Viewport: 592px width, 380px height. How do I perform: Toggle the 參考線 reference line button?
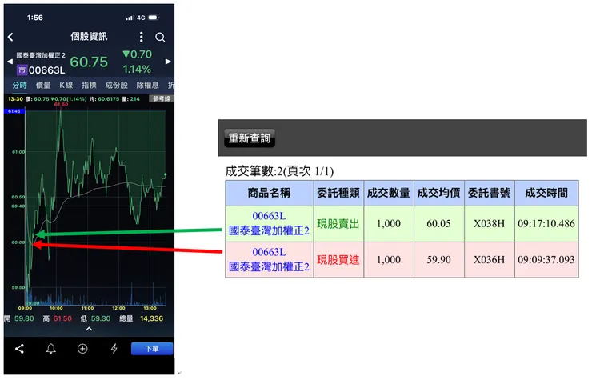coord(162,99)
